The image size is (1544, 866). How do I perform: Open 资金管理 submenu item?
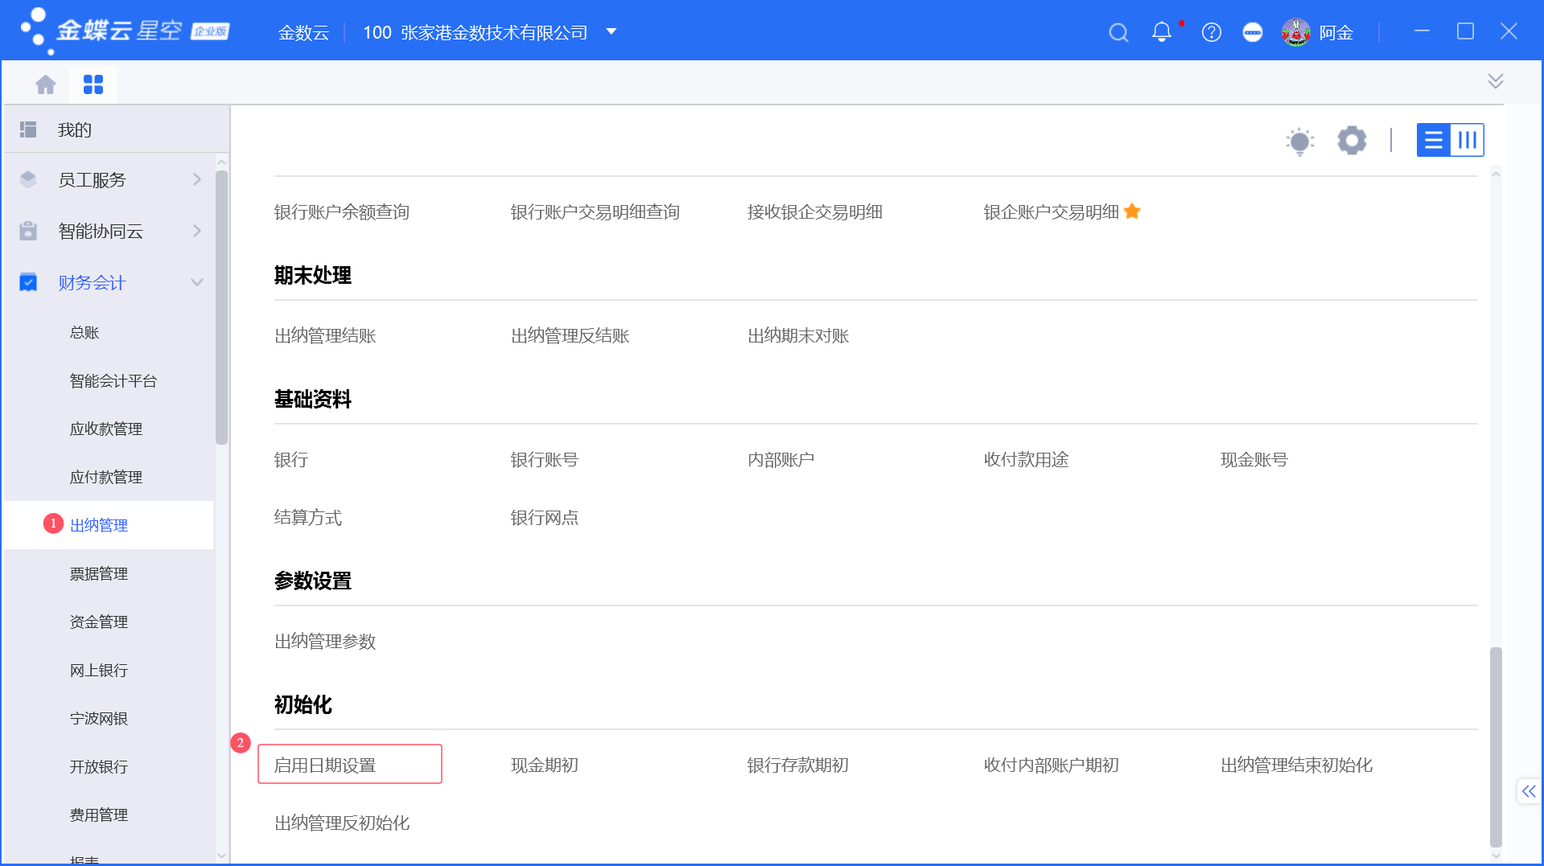pyautogui.click(x=99, y=622)
